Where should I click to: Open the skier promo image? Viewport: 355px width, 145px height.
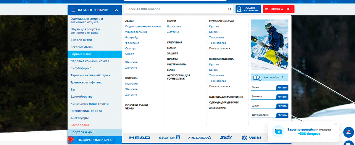tap(270, 44)
